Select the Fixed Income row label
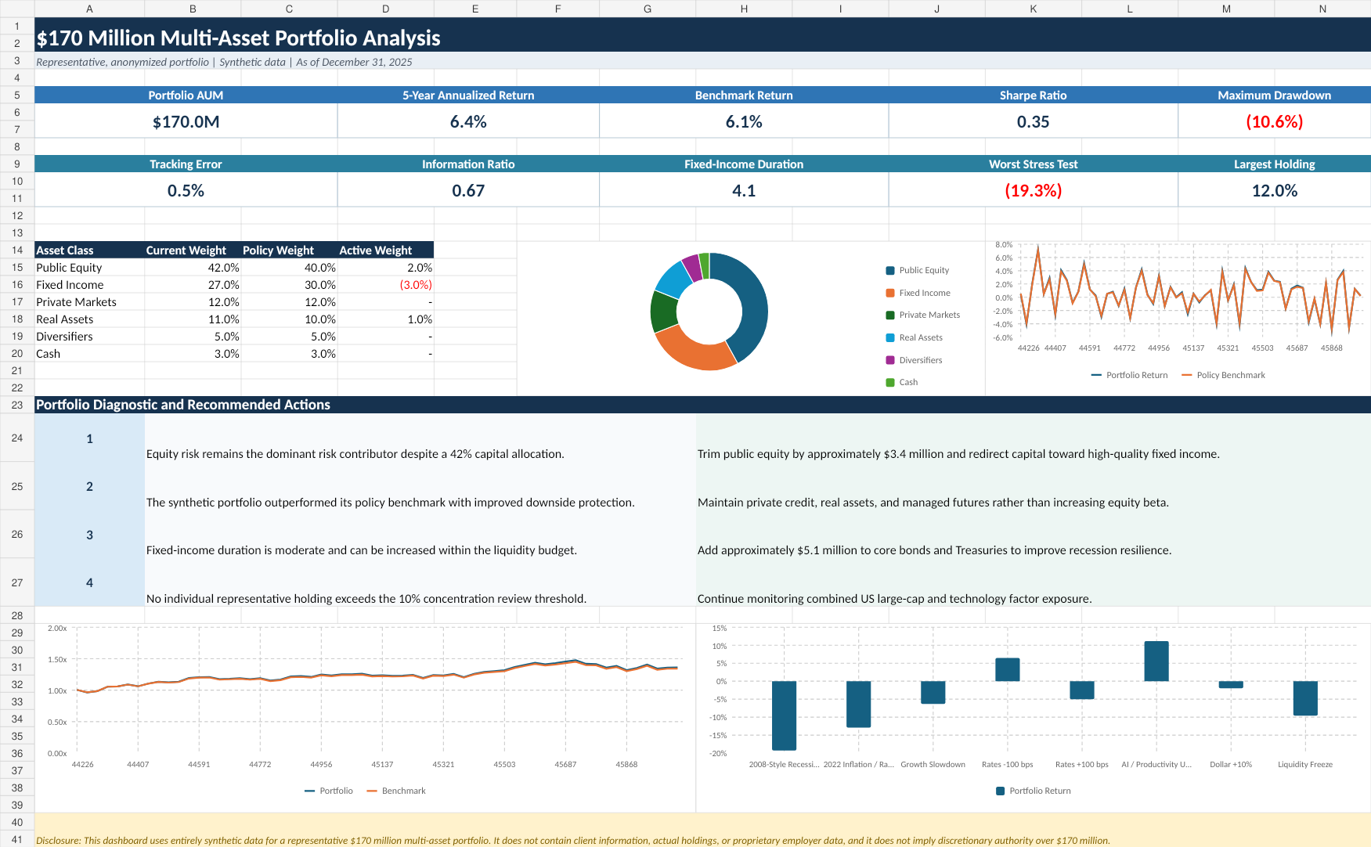The width and height of the screenshot is (1371, 847). click(x=89, y=284)
